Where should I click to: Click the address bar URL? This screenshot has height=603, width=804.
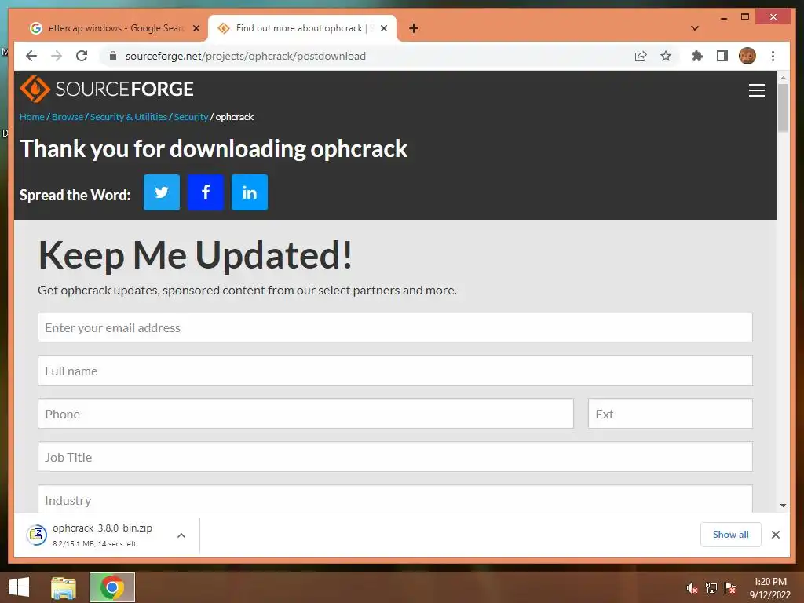coord(246,56)
